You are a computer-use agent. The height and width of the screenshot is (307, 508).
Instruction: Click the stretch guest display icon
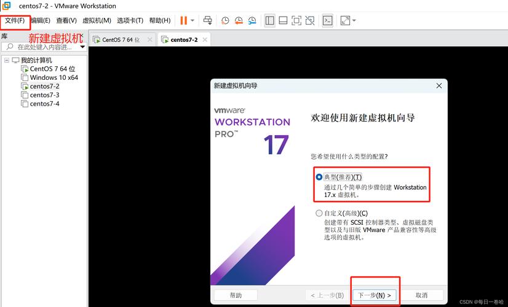(346, 21)
